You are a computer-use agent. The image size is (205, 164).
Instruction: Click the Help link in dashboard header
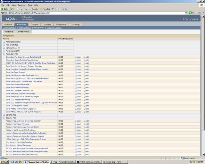point(185,19)
